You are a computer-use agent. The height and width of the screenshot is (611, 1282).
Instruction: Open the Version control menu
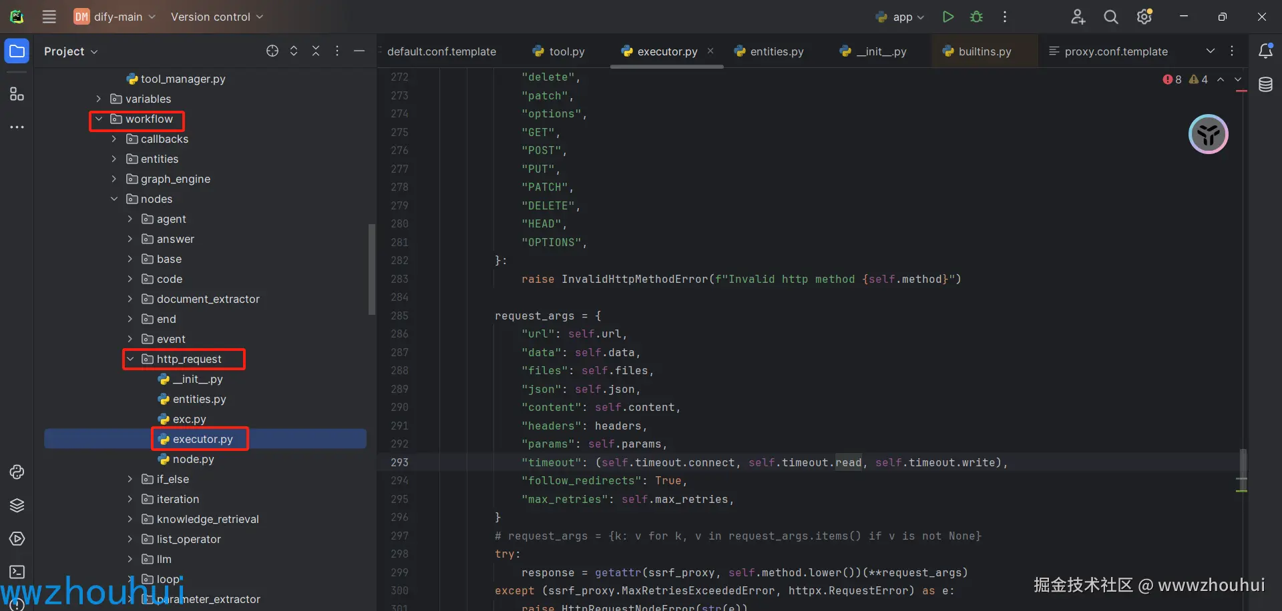[216, 17]
